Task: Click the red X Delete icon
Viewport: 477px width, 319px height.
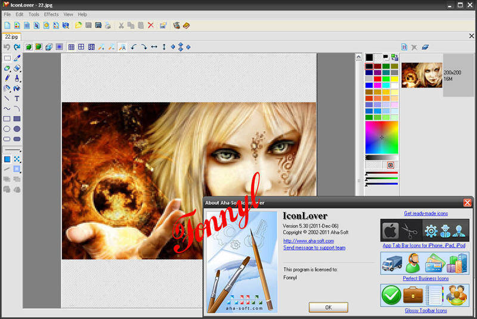Action: click(151, 26)
